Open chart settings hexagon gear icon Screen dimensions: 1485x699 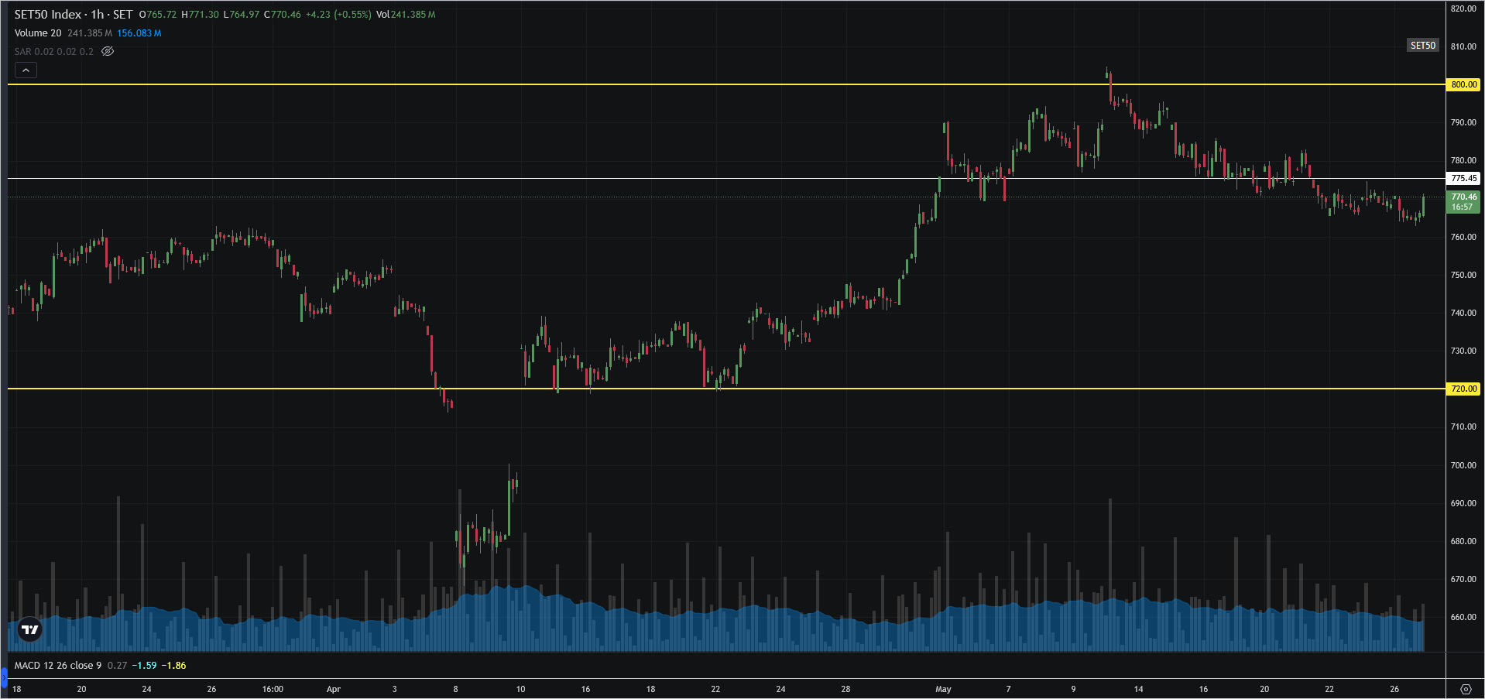(1465, 689)
